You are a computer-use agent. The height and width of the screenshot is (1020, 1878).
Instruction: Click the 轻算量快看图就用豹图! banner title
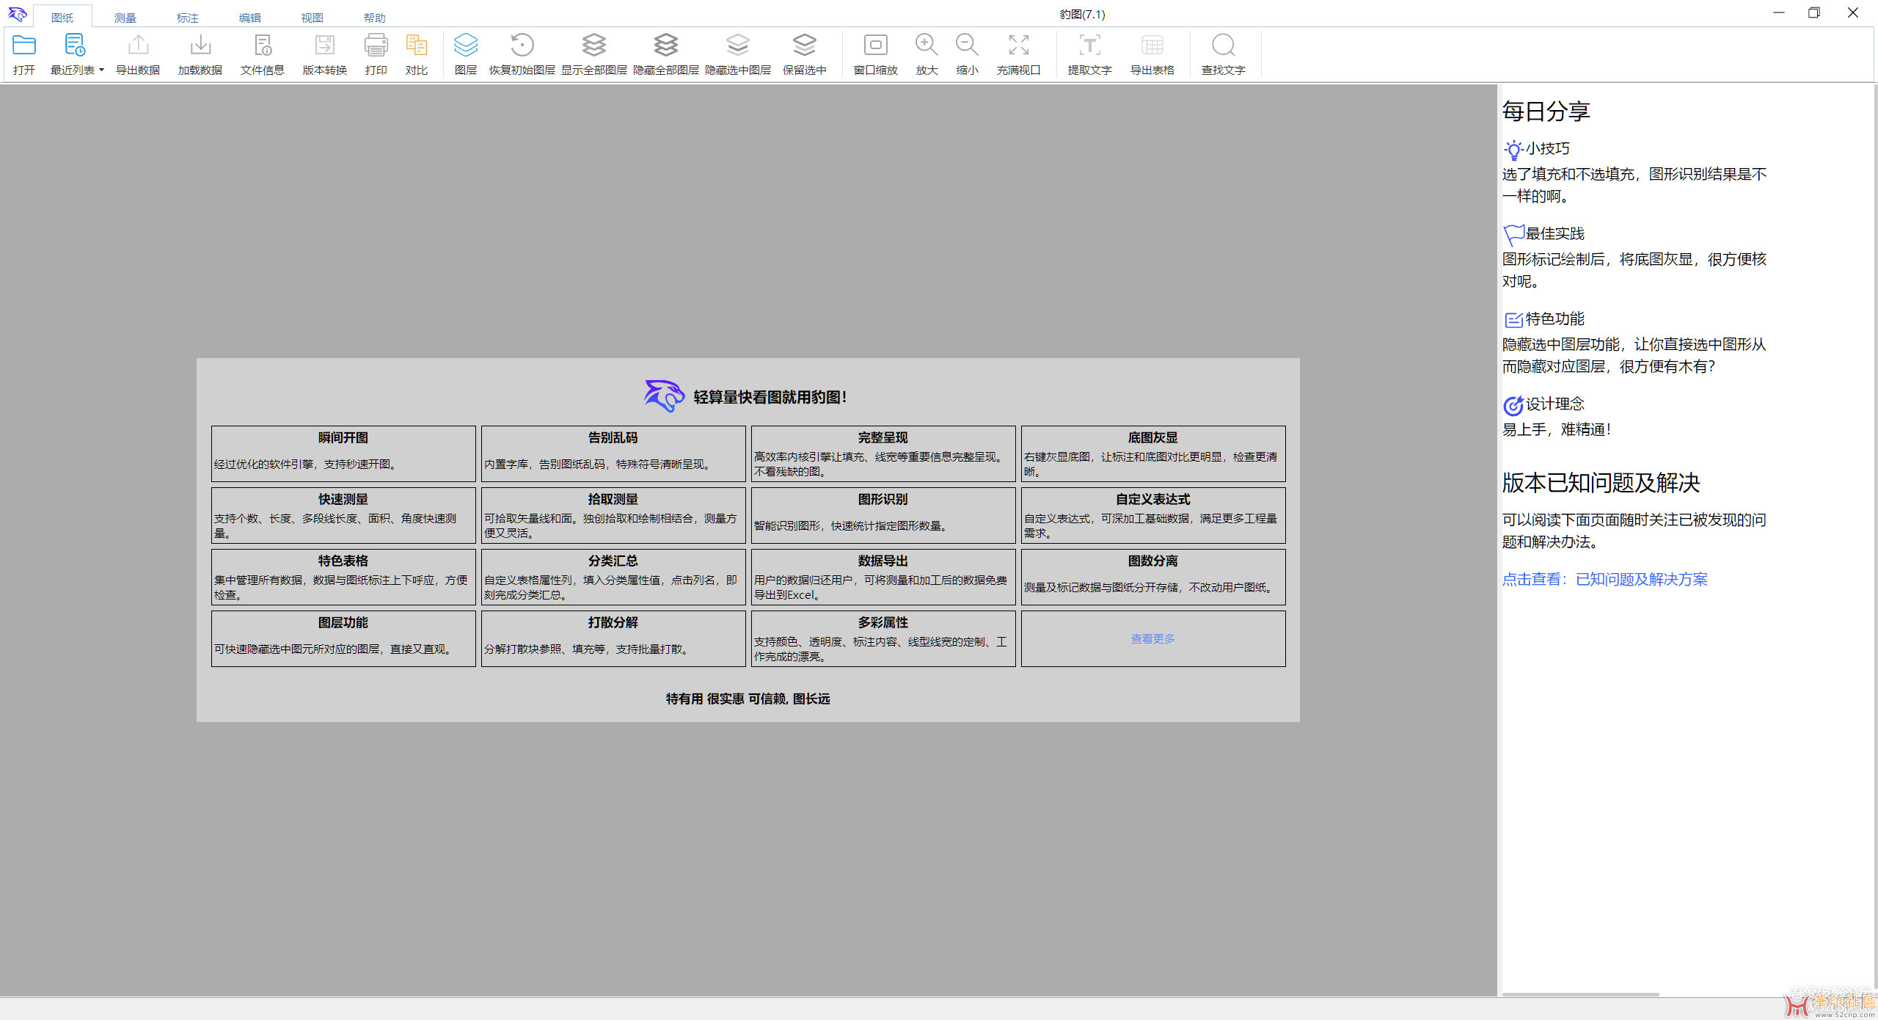point(770,397)
